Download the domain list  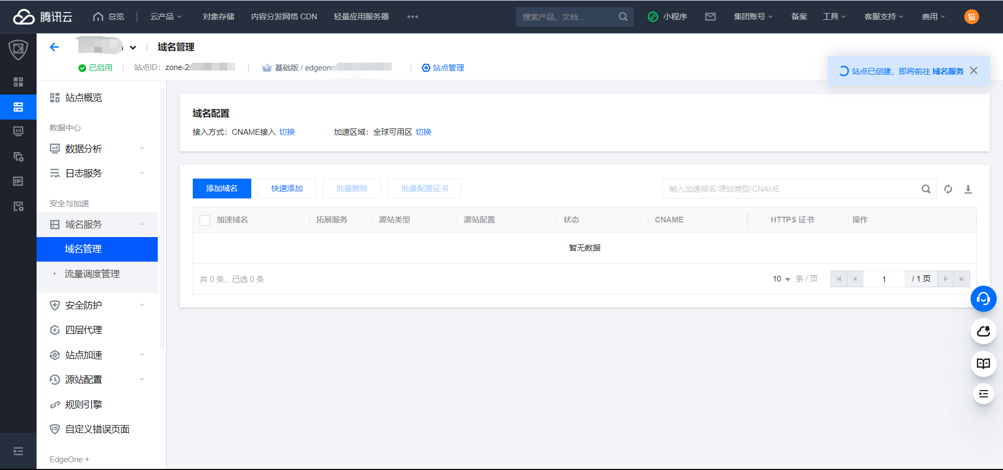pyautogui.click(x=968, y=189)
